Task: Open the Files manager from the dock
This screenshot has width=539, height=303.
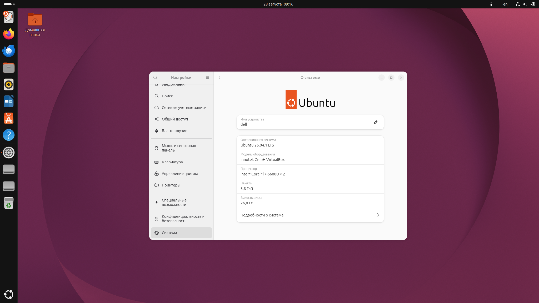Action: [x=9, y=68]
